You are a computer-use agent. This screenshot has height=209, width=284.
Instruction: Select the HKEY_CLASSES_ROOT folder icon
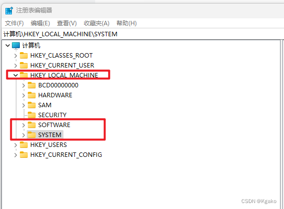coord(24,55)
